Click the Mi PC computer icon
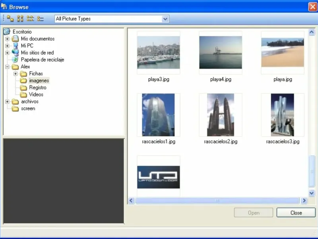 [x=16, y=45]
